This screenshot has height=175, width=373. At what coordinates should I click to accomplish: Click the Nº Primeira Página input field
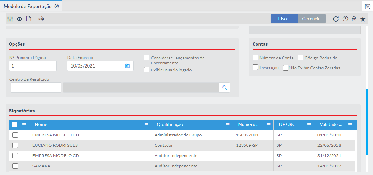33,66
